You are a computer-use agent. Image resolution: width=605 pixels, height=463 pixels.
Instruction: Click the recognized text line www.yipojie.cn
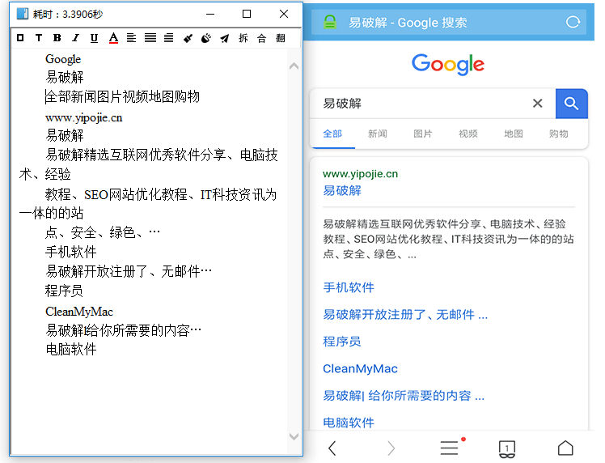[x=84, y=117]
